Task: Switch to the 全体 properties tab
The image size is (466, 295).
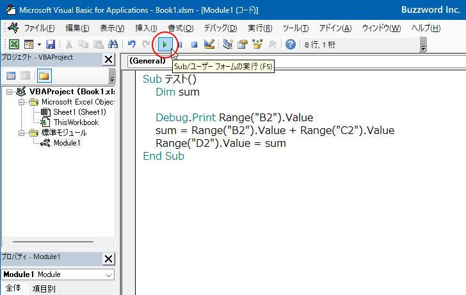Action: tap(13, 288)
